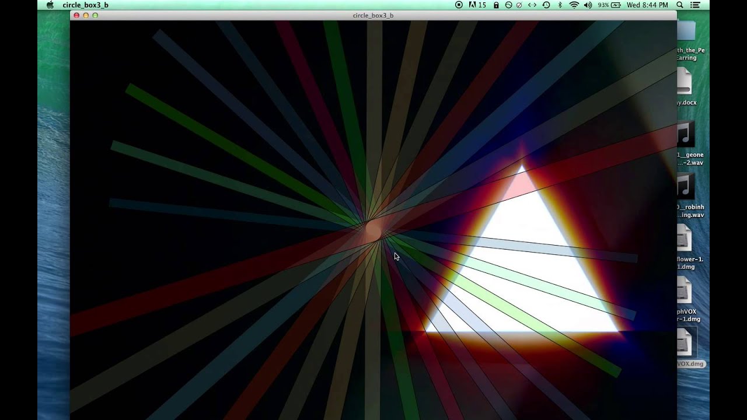Select the robinh .wav audio file icon
The width and height of the screenshot is (747, 420).
coord(686,187)
